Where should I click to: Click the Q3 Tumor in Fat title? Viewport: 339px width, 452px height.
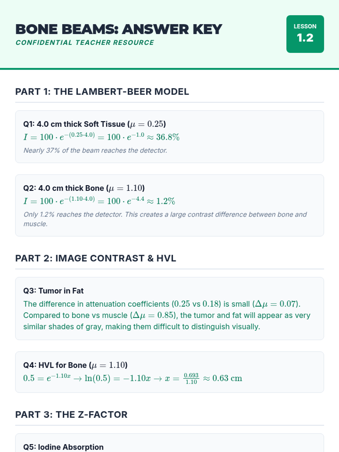[53, 291]
